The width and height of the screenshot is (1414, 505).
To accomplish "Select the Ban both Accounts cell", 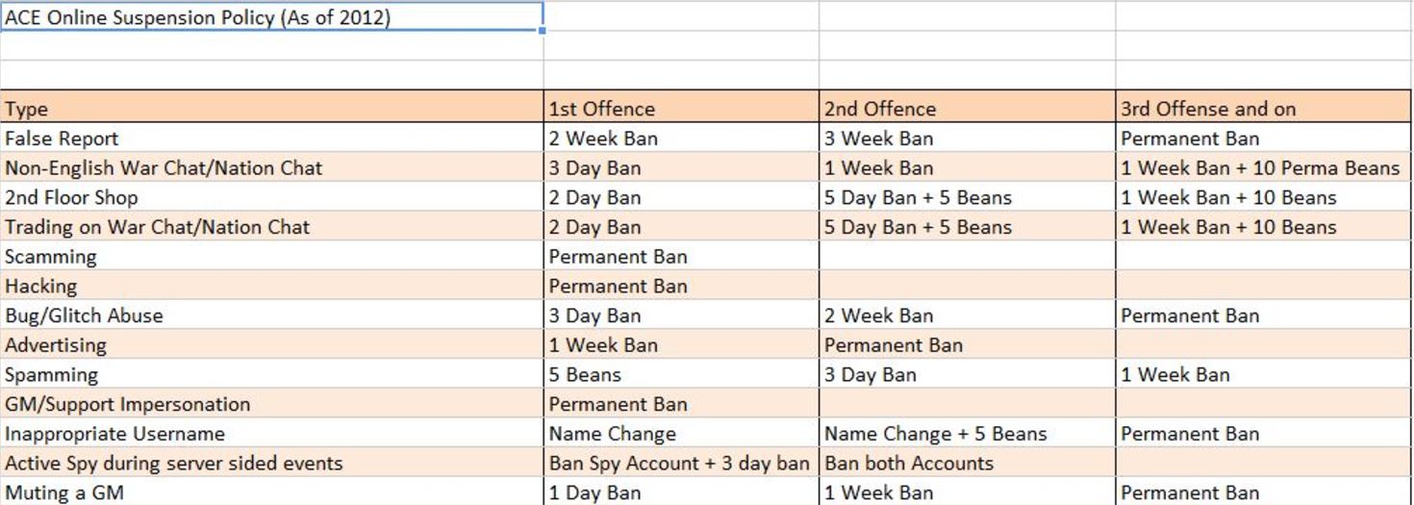I will point(968,463).
